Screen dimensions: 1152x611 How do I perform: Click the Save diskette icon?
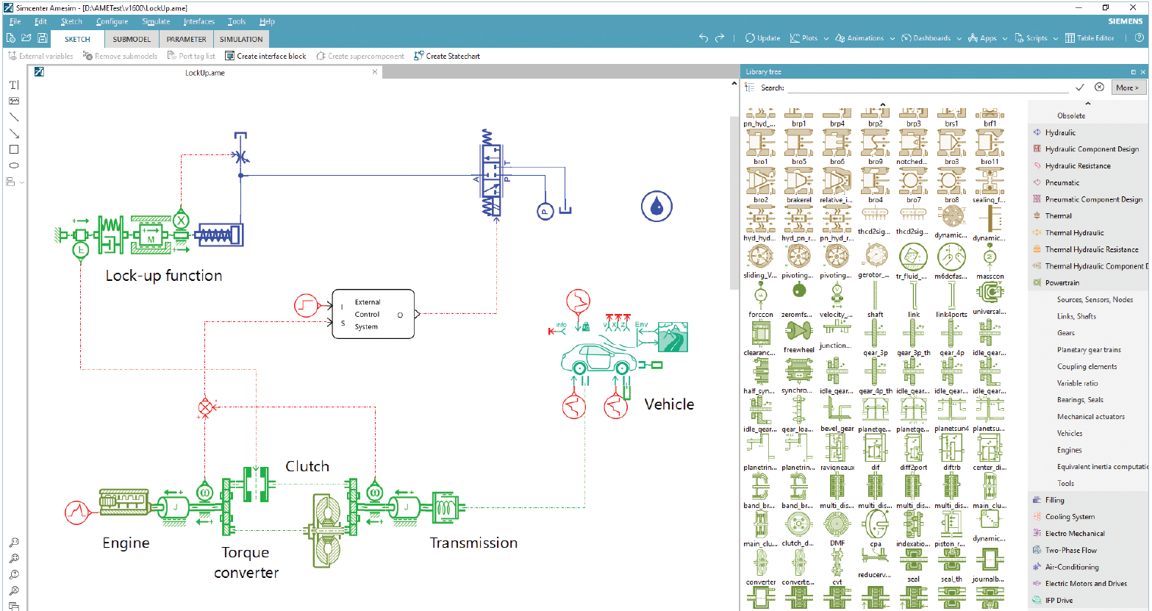point(43,38)
